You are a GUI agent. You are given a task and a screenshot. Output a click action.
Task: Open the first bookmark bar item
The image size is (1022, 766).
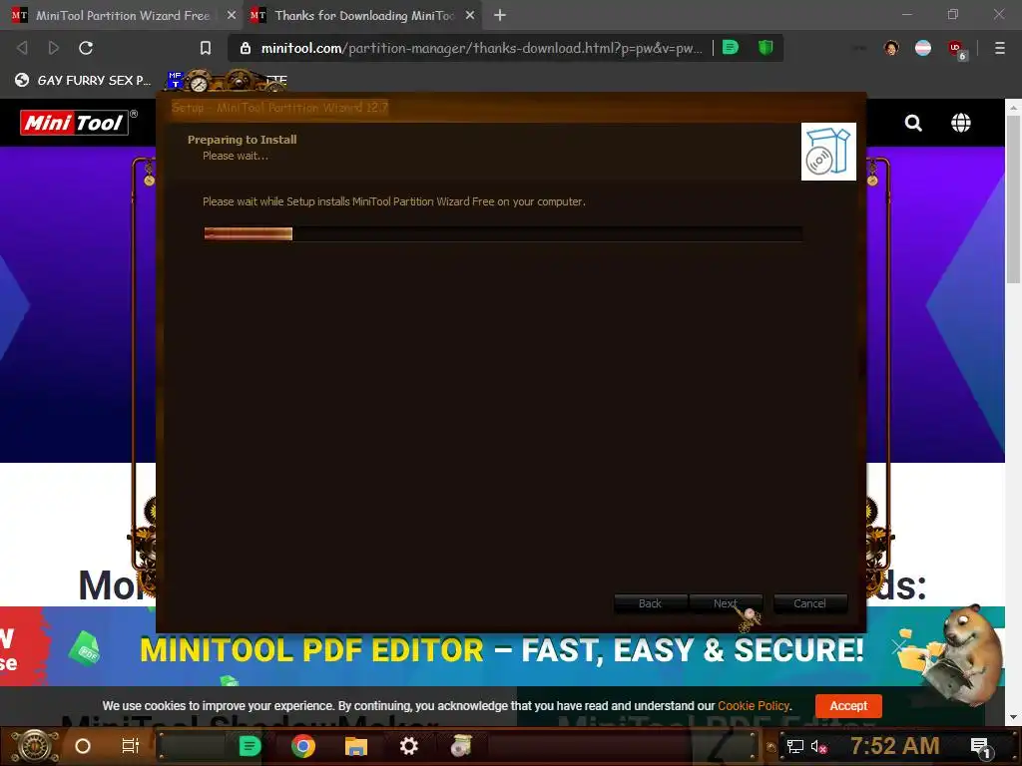[83, 80]
